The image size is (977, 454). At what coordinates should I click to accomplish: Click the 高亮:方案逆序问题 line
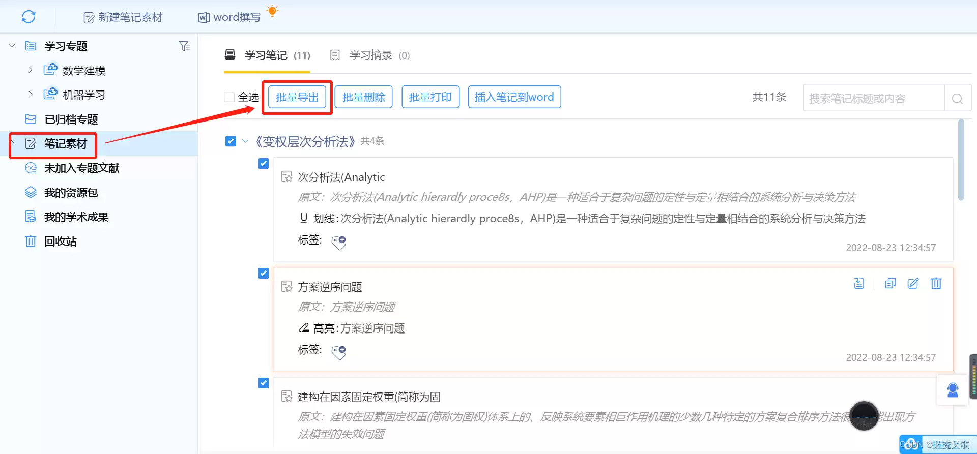pyautogui.click(x=352, y=328)
